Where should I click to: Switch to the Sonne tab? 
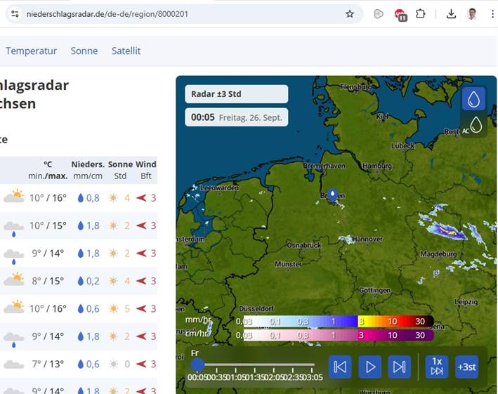pyautogui.click(x=84, y=51)
